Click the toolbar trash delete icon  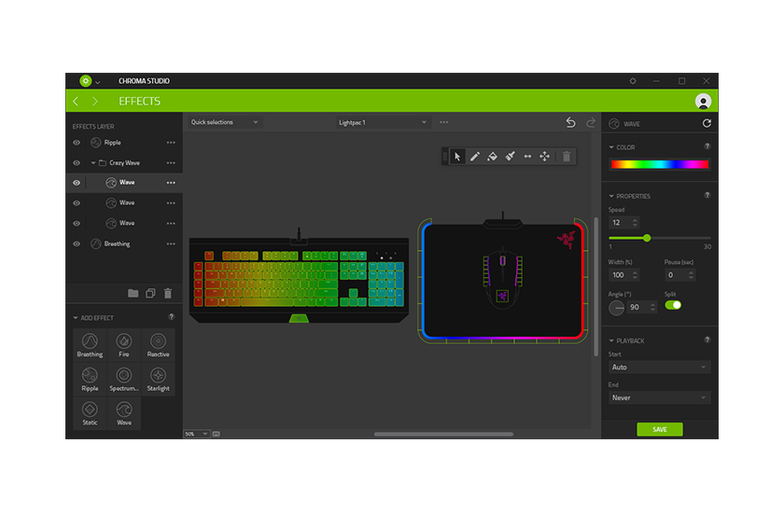[x=567, y=157]
